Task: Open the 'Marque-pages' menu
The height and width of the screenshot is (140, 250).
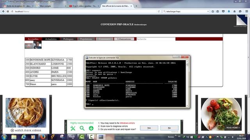Action: click(x=42, y=2)
